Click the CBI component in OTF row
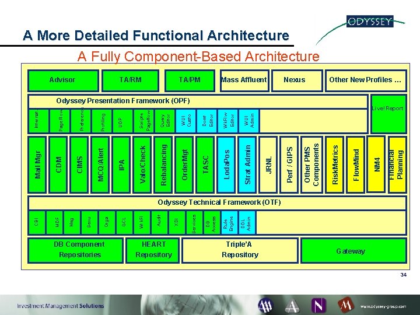420x315 pixels. click(x=37, y=222)
